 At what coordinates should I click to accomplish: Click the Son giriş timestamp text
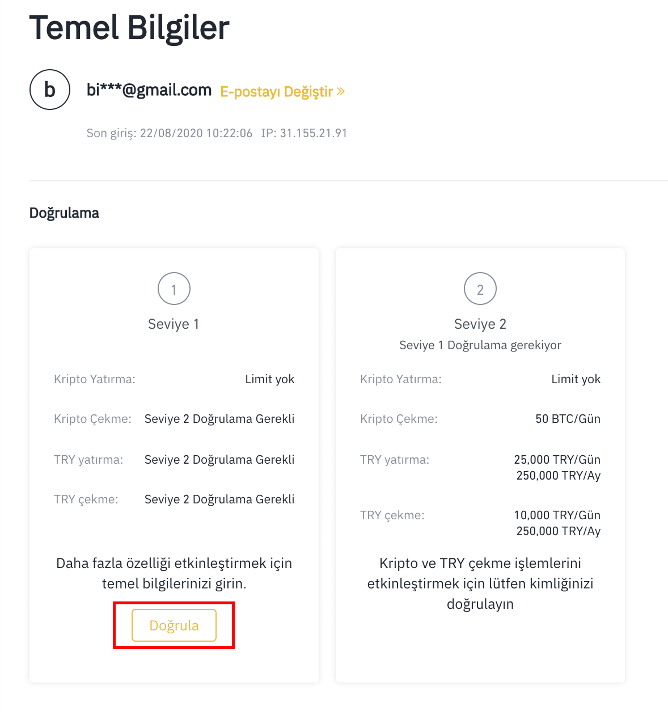169,133
